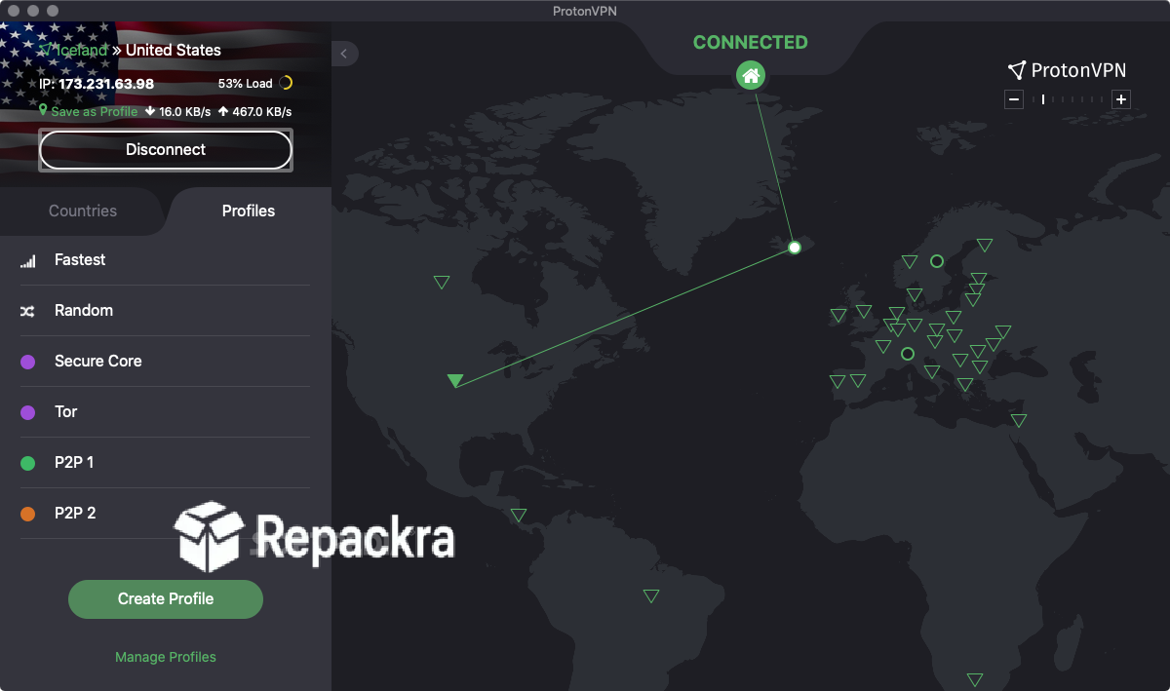Switch to the Profiles tab

[249, 211]
